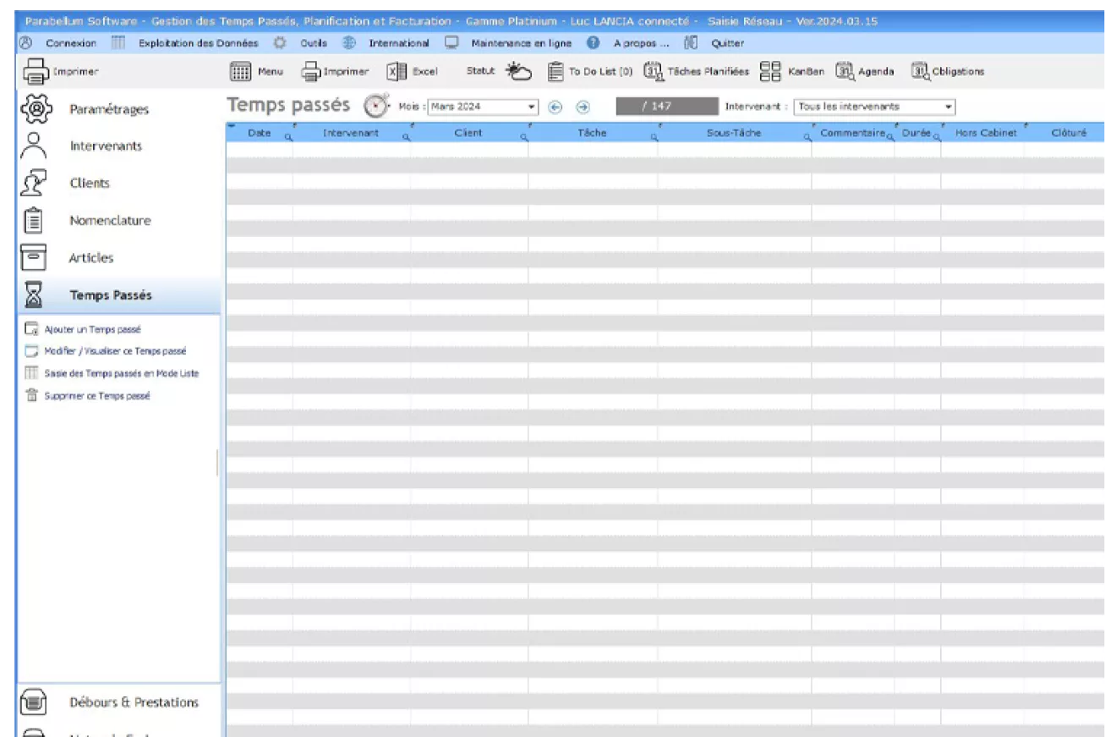Click the Commentaire column search magnifier

(889, 136)
